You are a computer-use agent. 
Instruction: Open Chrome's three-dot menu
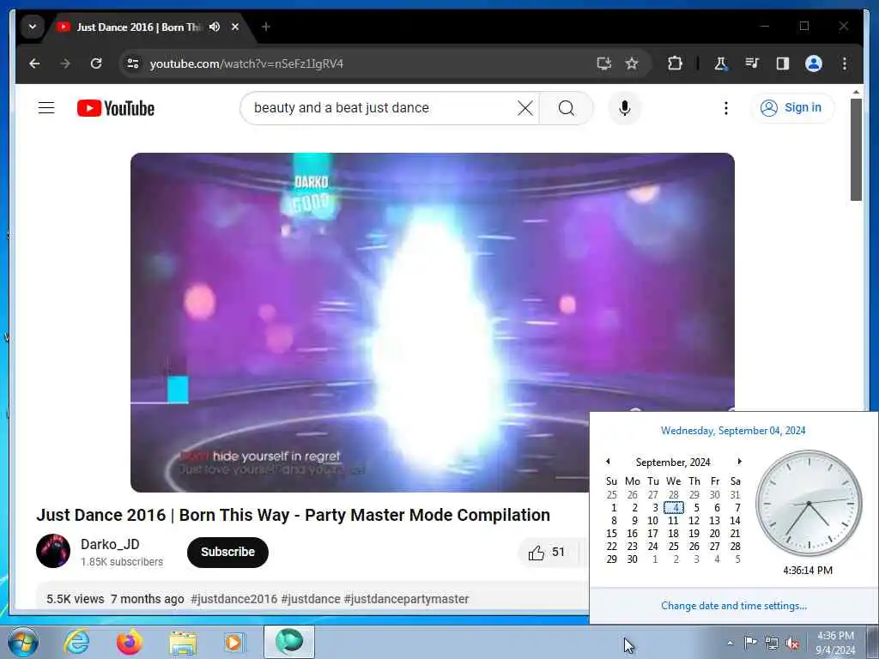click(x=845, y=63)
